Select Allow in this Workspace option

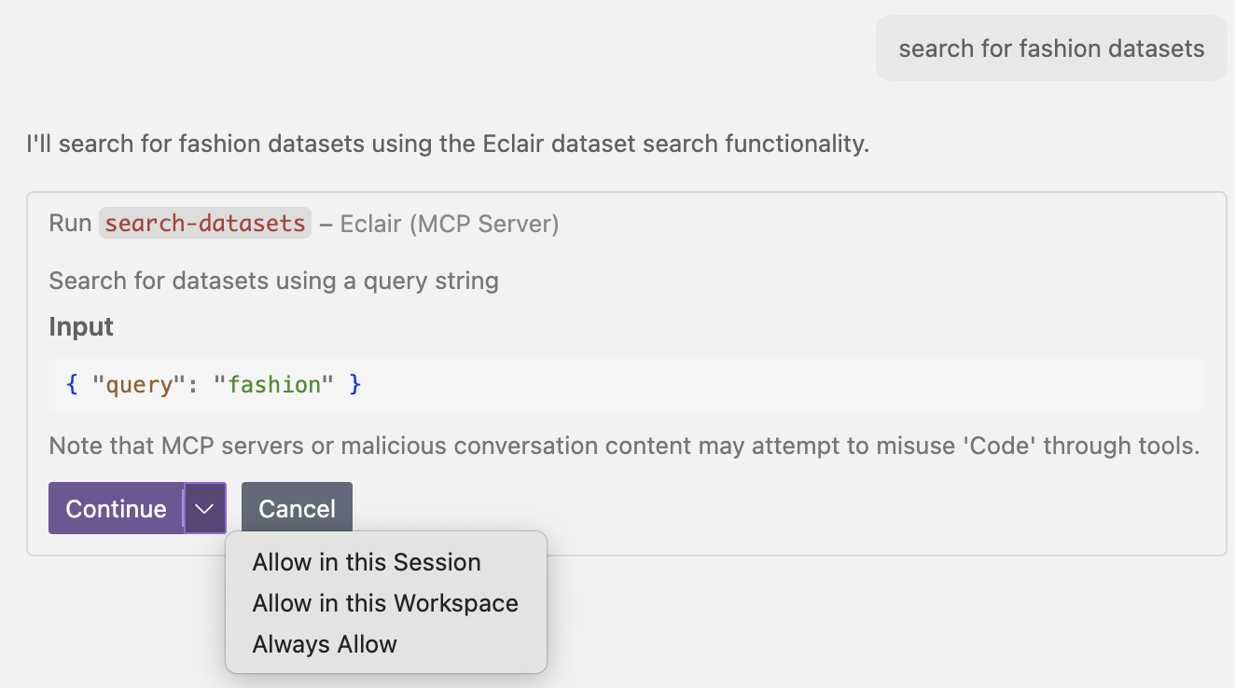coord(385,603)
